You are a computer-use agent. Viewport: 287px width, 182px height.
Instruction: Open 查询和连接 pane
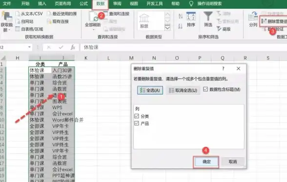click(117, 14)
